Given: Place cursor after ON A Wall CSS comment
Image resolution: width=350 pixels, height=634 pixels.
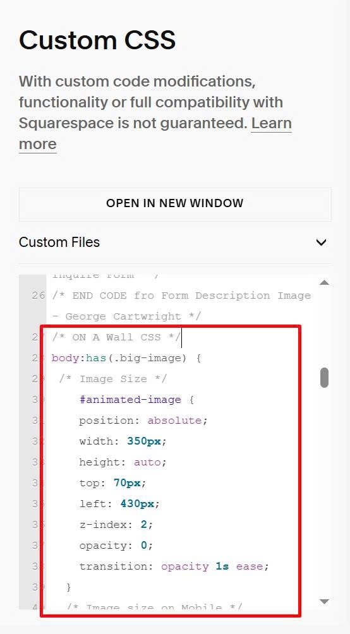Looking at the screenshot, I should click(x=181, y=337).
